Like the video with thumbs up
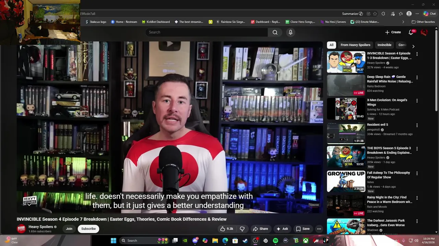This screenshot has height=246, width=439. tap(227, 229)
